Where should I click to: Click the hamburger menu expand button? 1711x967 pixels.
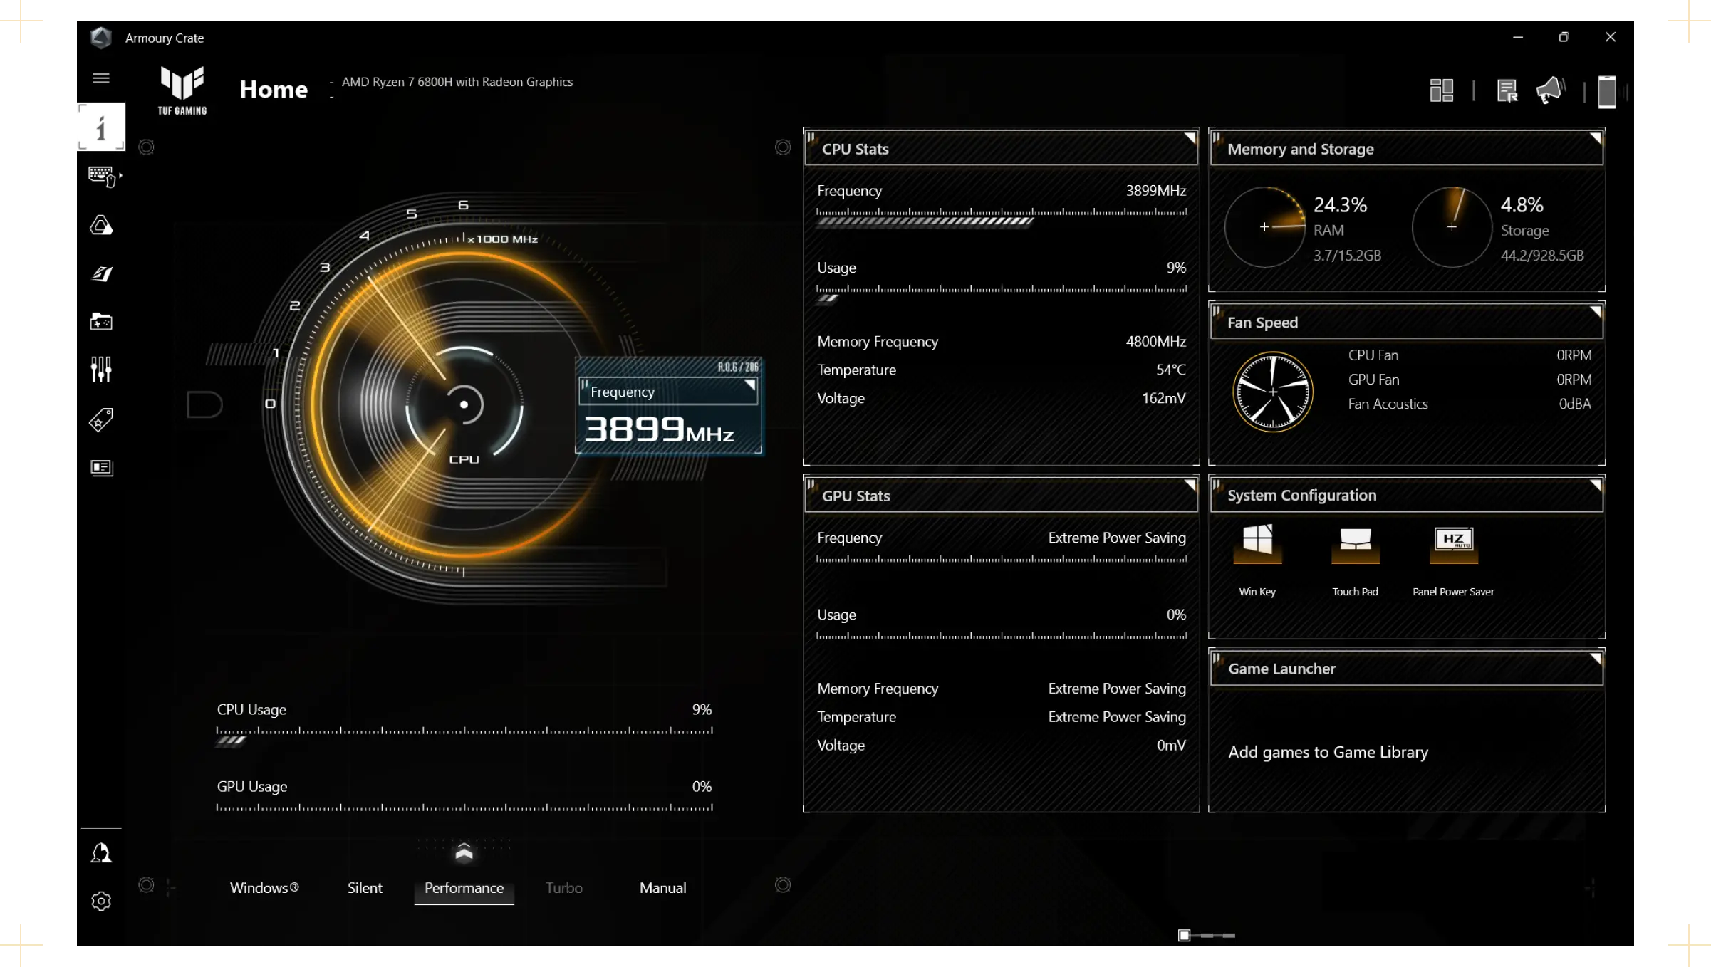[101, 78]
